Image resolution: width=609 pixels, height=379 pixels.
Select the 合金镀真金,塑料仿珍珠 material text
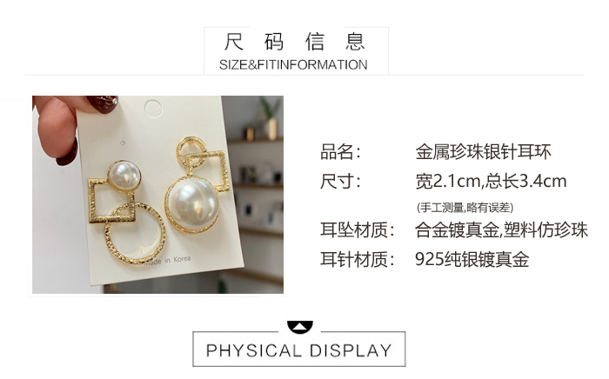click(501, 230)
